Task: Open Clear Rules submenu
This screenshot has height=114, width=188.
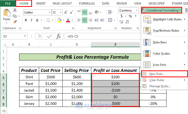Action: (164, 80)
